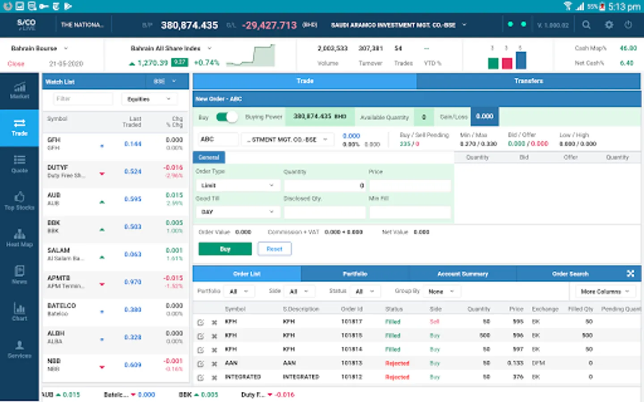This screenshot has height=402, width=644.
Task: Expand the Bahrain Bourse market dropdown
Action: pyautogui.click(x=66, y=48)
